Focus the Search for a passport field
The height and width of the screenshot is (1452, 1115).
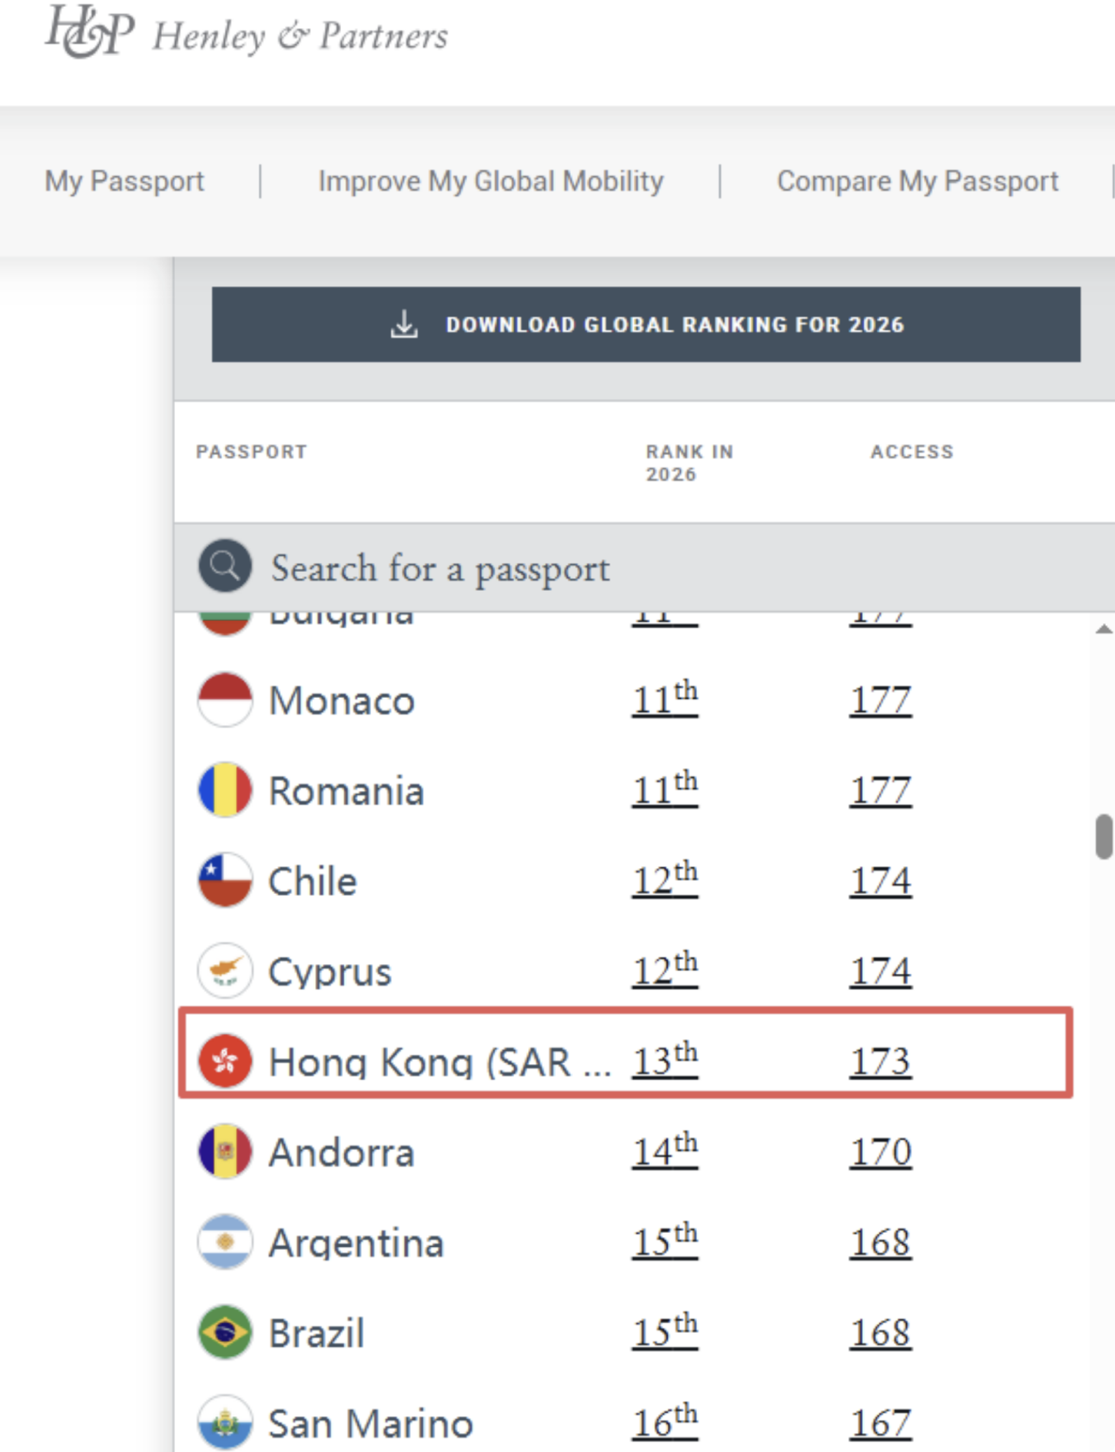click(630, 568)
